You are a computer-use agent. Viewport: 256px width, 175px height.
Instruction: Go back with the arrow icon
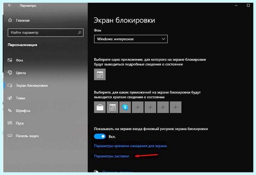[10, 6]
